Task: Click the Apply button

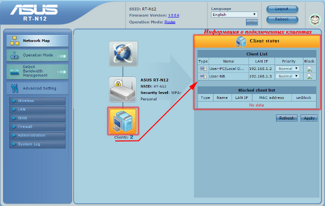Action: click(x=309, y=118)
